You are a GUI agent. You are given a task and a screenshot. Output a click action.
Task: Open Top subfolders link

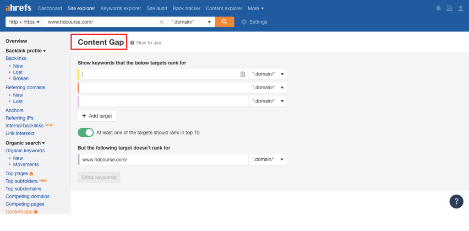pyautogui.click(x=22, y=181)
